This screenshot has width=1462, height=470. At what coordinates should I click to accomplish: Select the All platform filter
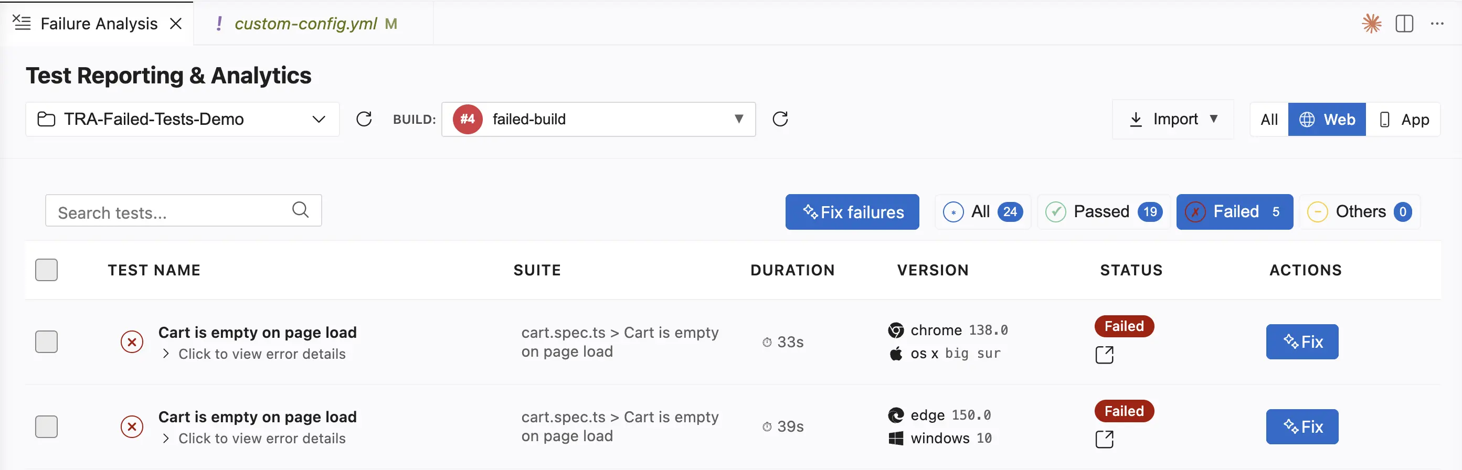(x=1269, y=120)
